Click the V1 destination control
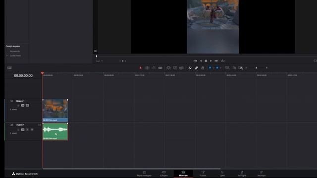 (x=11, y=101)
